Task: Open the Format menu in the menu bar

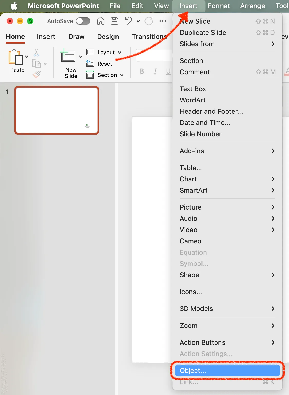Action: tap(219, 6)
